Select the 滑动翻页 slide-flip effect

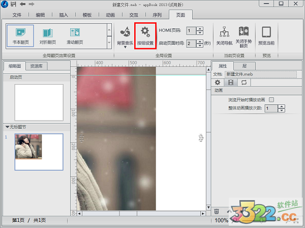click(75, 36)
